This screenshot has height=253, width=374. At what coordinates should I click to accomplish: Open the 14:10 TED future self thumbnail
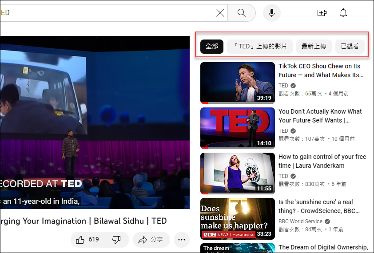coord(238,128)
